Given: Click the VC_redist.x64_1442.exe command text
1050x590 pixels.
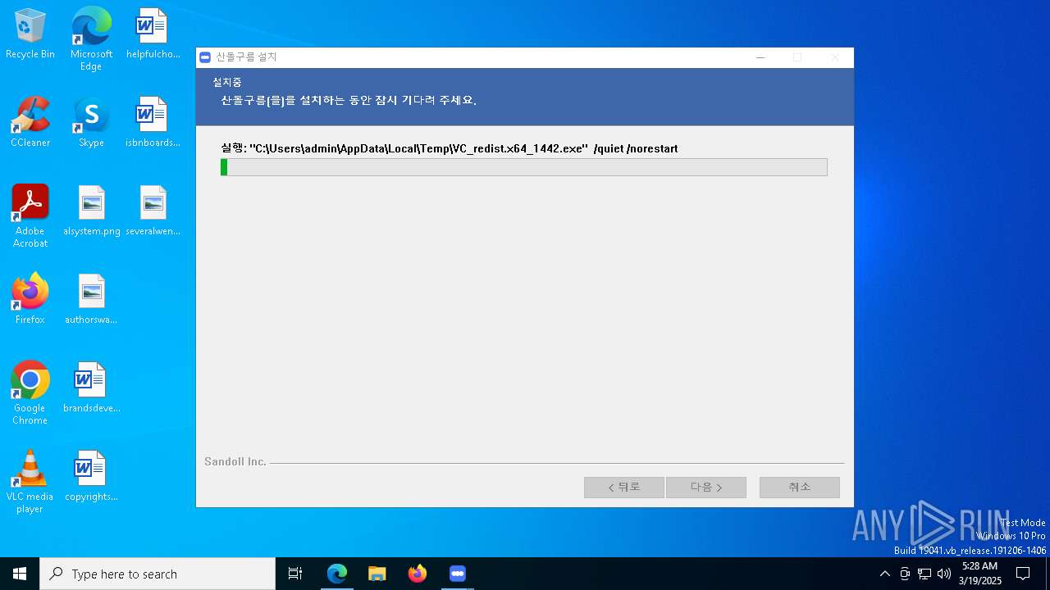Looking at the screenshot, I should (x=450, y=148).
